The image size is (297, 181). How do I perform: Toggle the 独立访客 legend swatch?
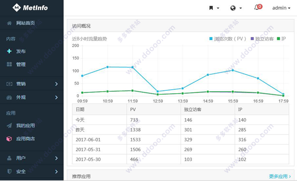[252, 39]
